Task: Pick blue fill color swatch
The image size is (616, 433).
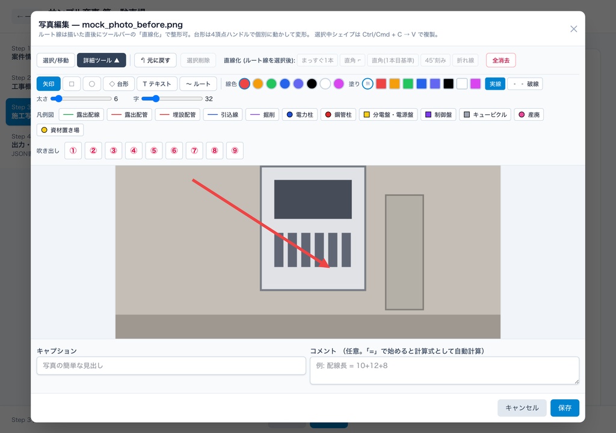Action: pos(421,84)
